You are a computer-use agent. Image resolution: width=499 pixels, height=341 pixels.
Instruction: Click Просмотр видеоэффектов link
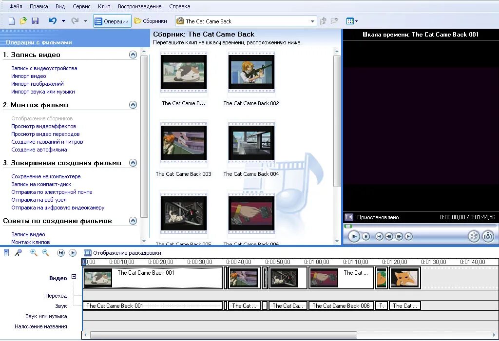[x=44, y=126]
